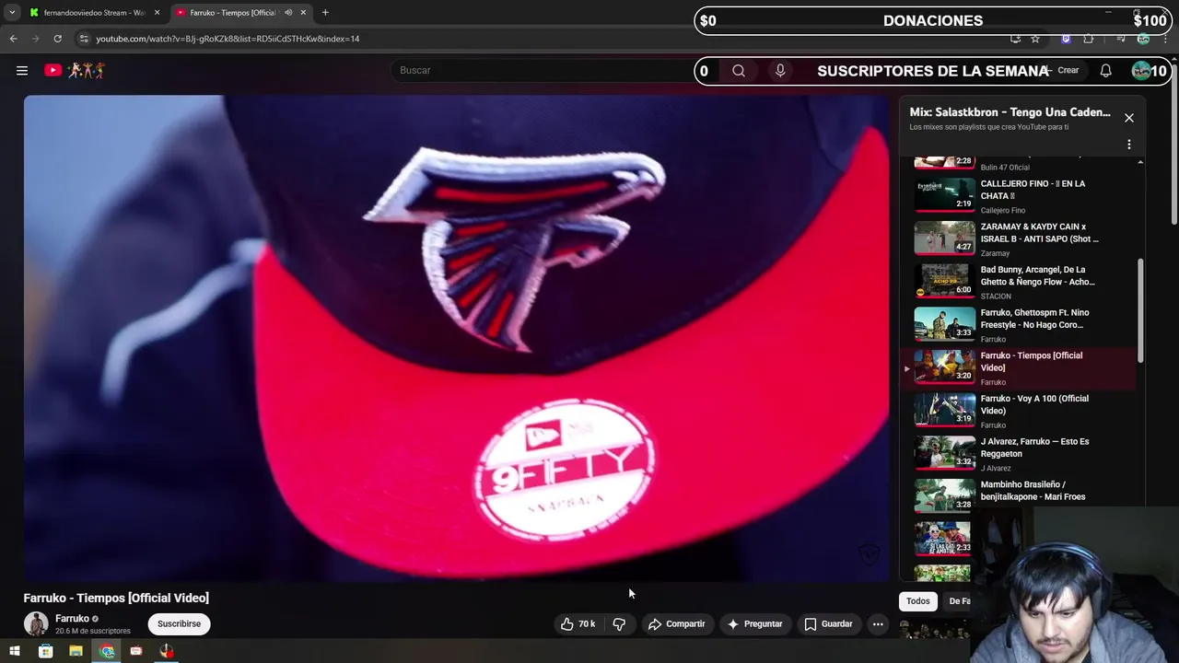Open the browser extensions puzzle icon
Screen dimensions: 1179x663
click(x=1088, y=39)
